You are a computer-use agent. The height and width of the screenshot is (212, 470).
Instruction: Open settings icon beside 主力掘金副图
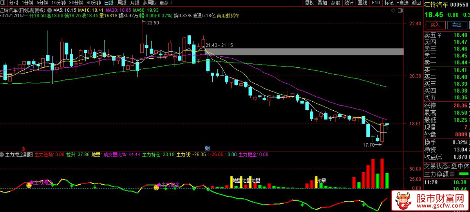(2, 155)
